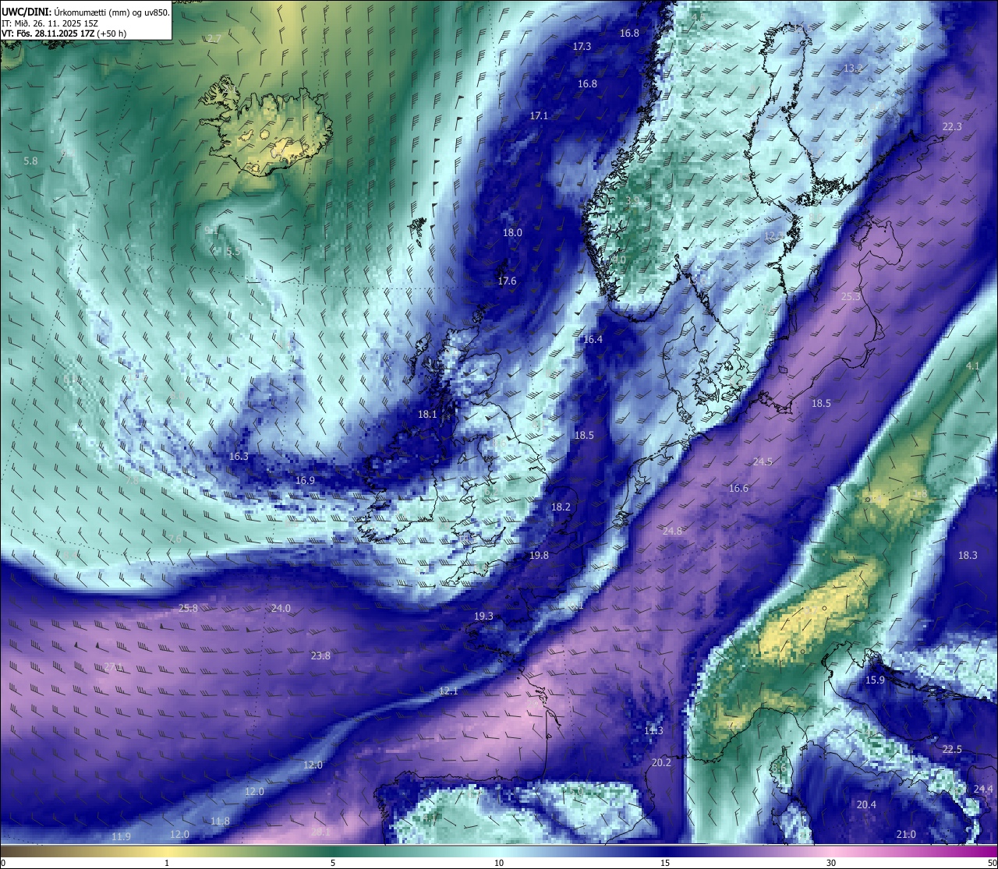Click the 17.3 value label off Norway

(x=582, y=47)
